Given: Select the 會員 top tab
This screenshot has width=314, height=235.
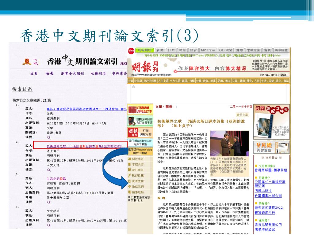Looking at the screenshot, I should pyautogui.click(x=267, y=50).
